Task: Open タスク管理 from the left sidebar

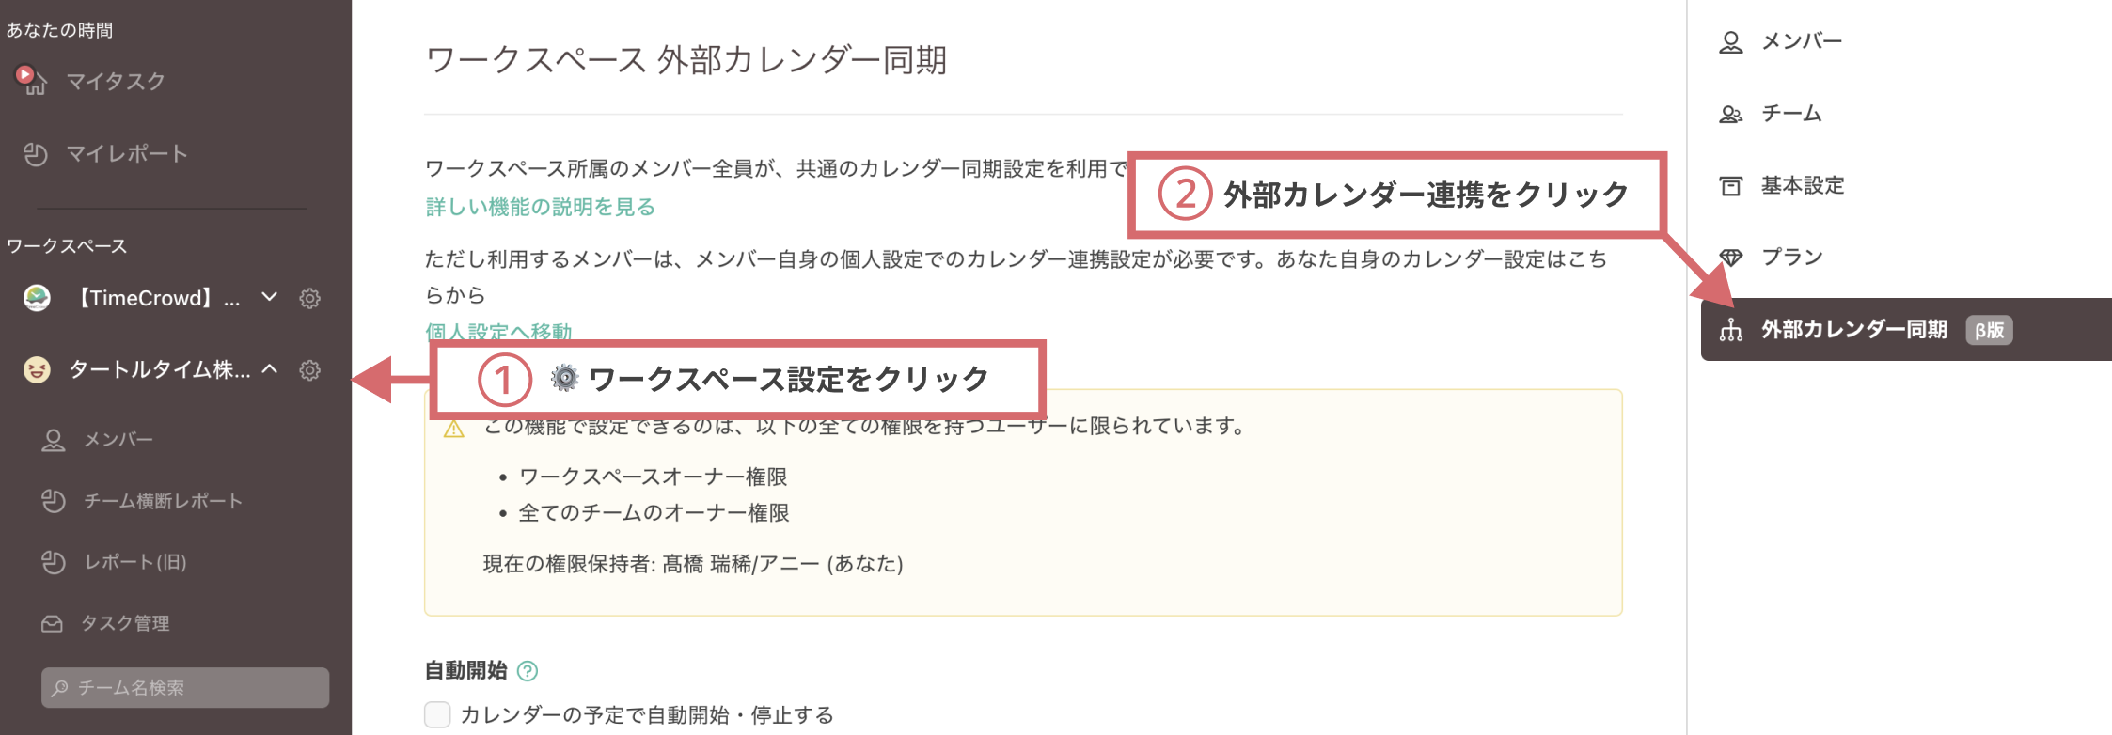Action: [125, 622]
